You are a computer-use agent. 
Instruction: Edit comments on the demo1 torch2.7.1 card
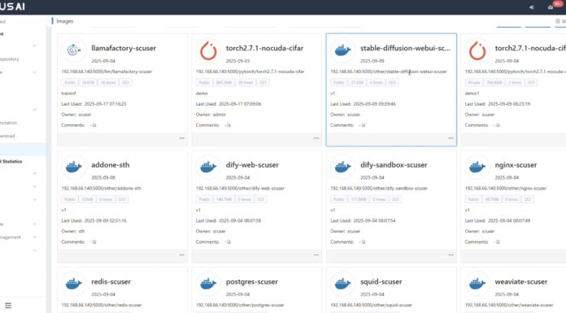tap(499, 125)
